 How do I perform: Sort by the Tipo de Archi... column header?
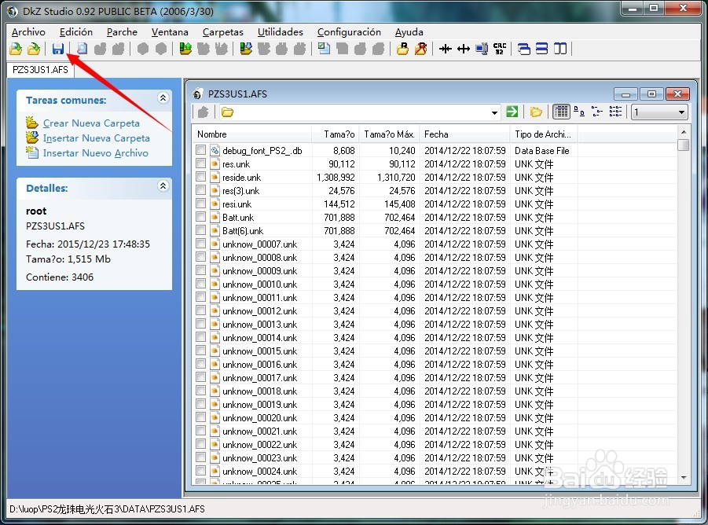tap(544, 134)
